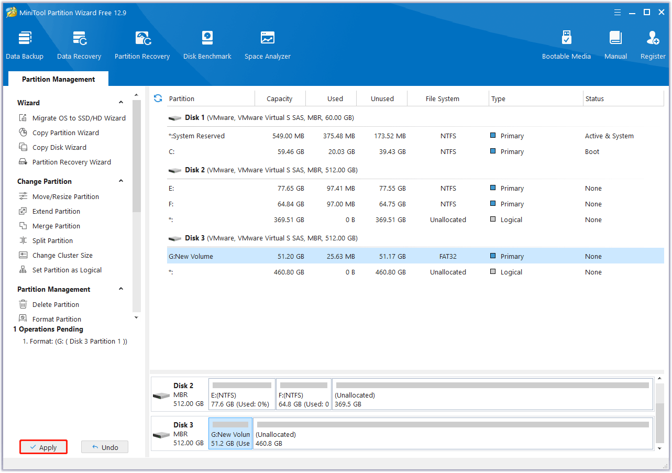Screen dimensions: 672x473
Task: Launch the Copy Partition Wizard
Action: (59, 133)
